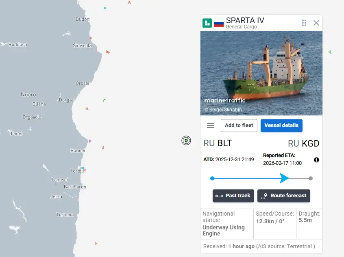
Task: Click the green General Cargo vessel type icon
Action: [x=207, y=23]
